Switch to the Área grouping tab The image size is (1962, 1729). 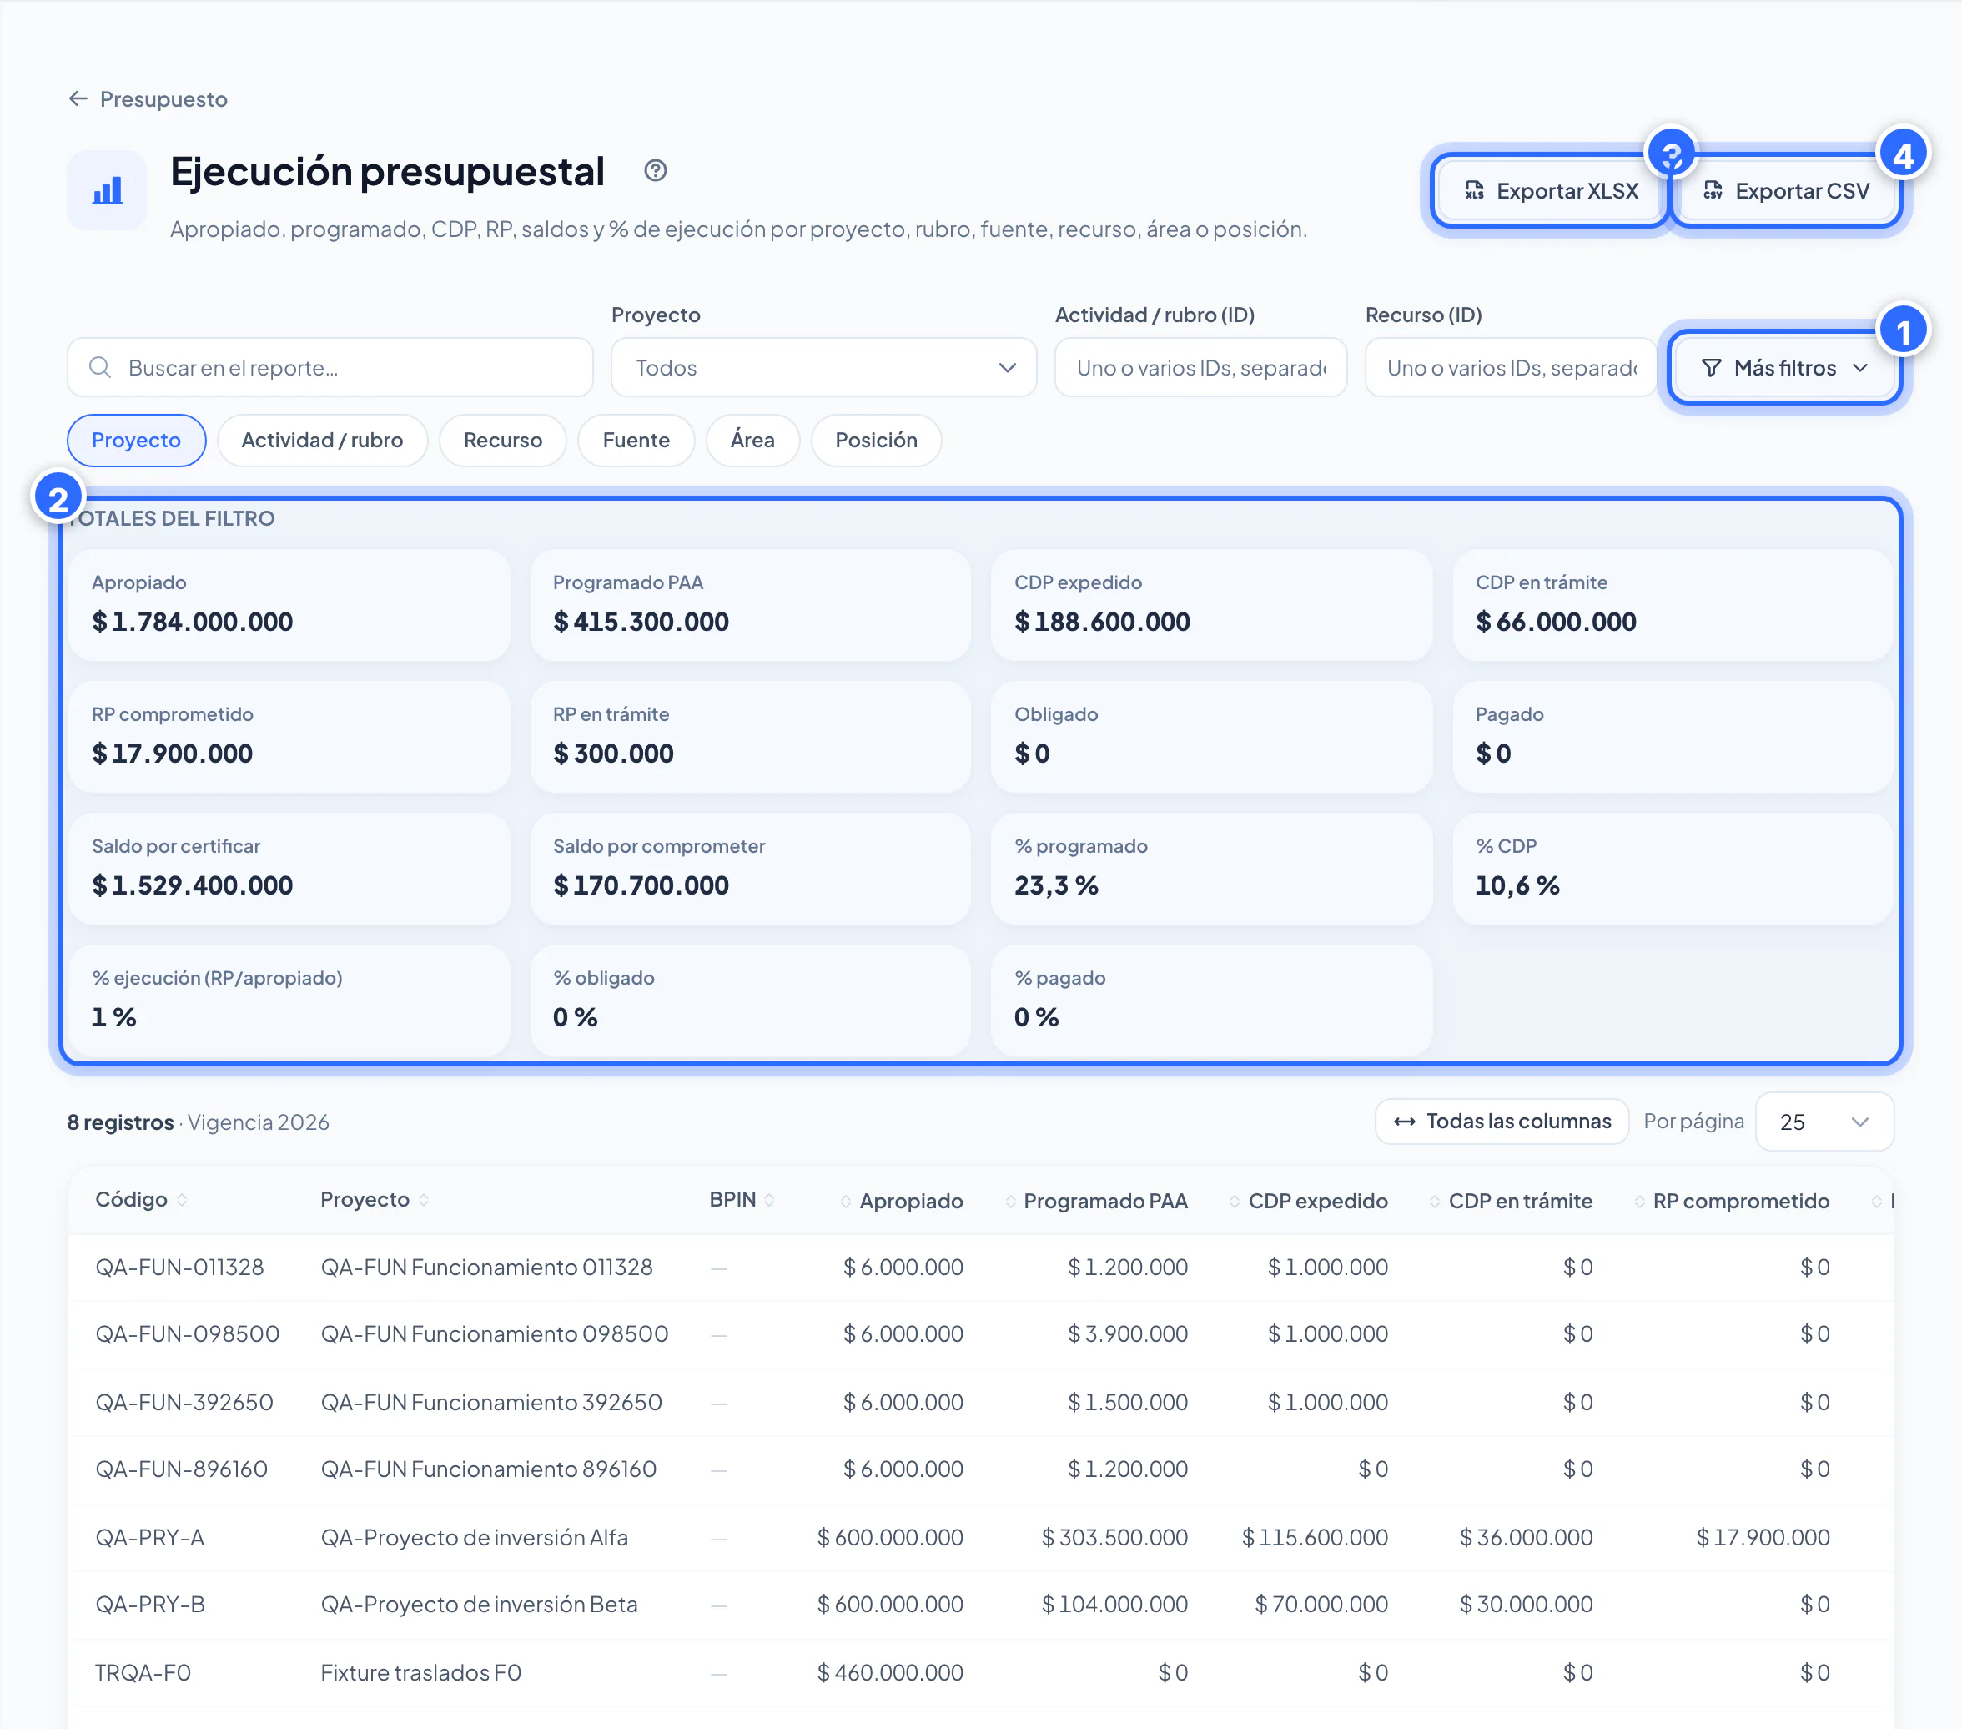point(752,440)
